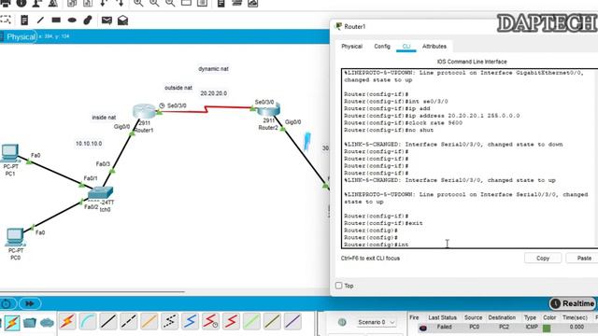
Task: Select the Draw Freeform tool
Action: 88,21
